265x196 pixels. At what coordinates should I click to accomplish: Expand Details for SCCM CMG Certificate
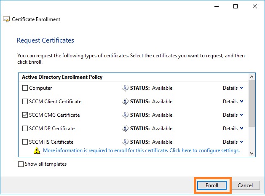pos(233,115)
